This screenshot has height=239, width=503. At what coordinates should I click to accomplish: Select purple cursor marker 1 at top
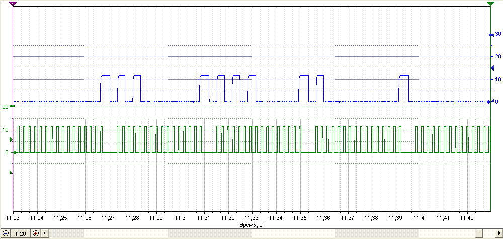[x=13, y=4]
